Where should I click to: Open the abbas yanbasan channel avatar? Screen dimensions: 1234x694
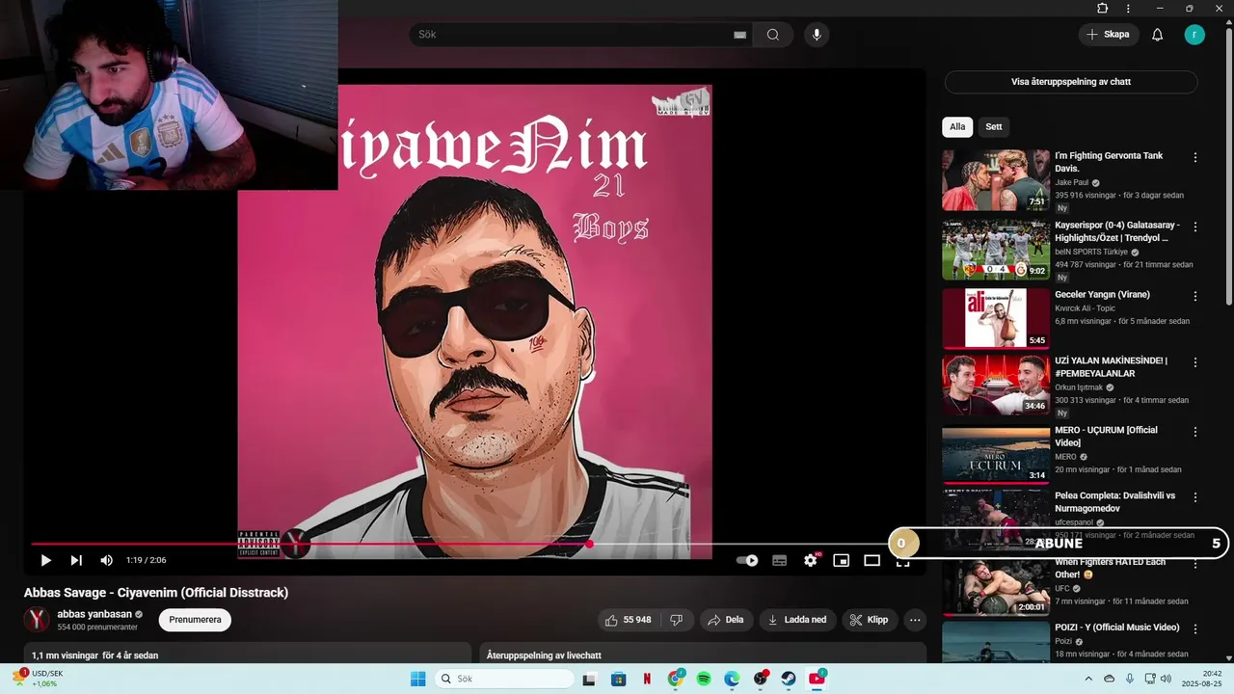[x=37, y=620]
